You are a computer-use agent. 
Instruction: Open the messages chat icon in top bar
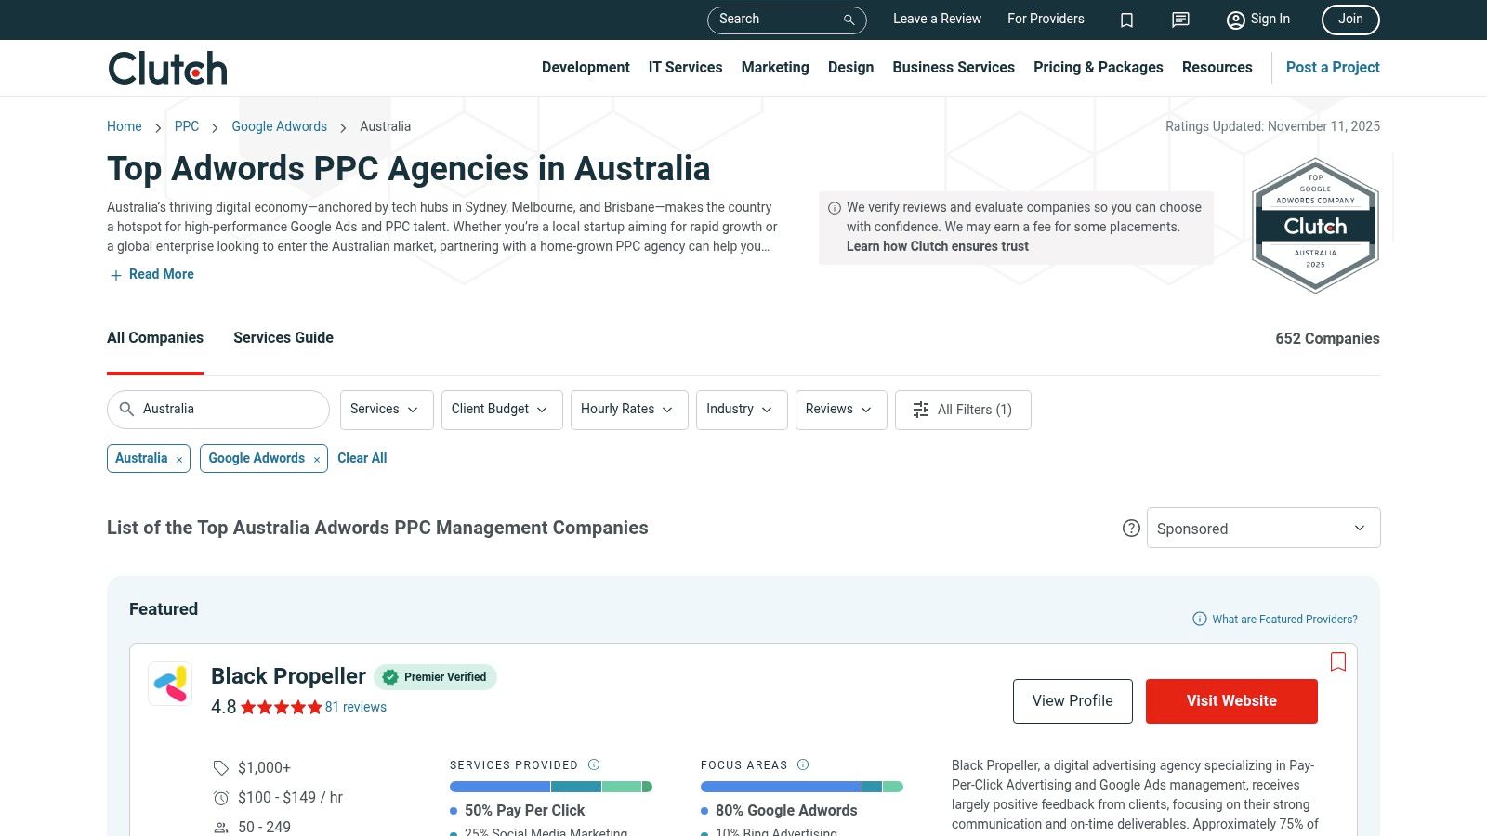pyautogui.click(x=1180, y=20)
